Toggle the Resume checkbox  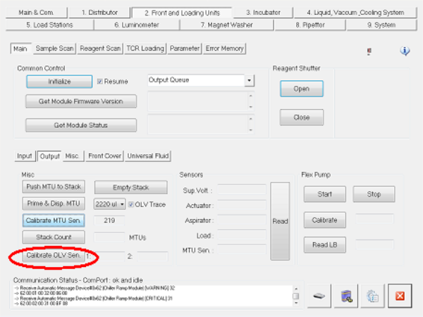(100, 82)
